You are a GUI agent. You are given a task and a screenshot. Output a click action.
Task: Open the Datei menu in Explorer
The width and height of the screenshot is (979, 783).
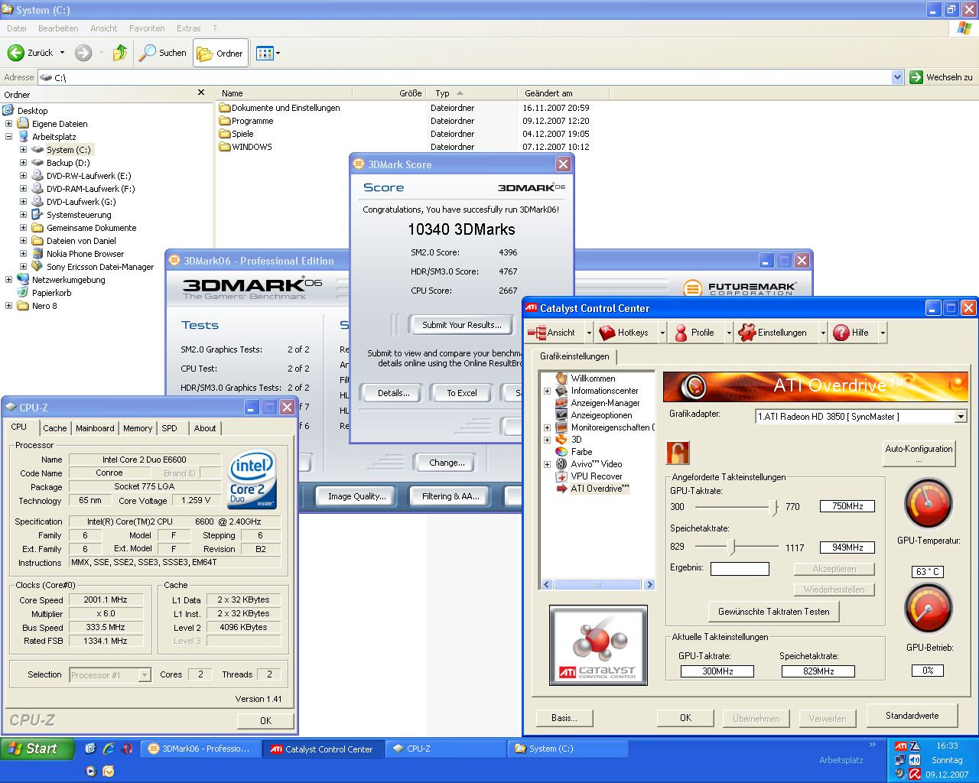click(17, 28)
